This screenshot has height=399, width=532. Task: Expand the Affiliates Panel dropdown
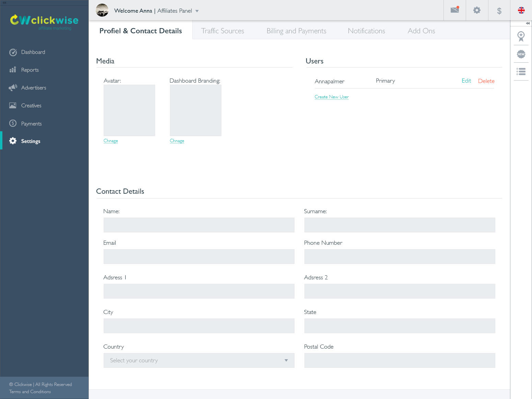tap(197, 11)
